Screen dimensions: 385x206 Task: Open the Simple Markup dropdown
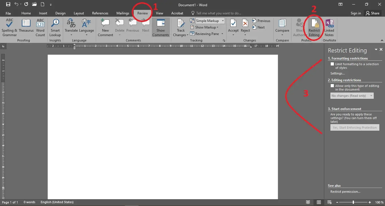click(x=210, y=21)
